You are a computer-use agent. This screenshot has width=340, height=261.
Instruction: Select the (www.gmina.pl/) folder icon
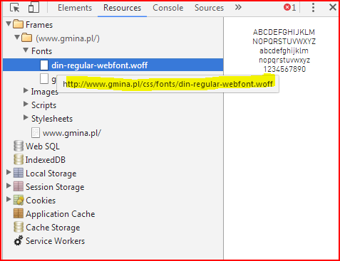26,38
